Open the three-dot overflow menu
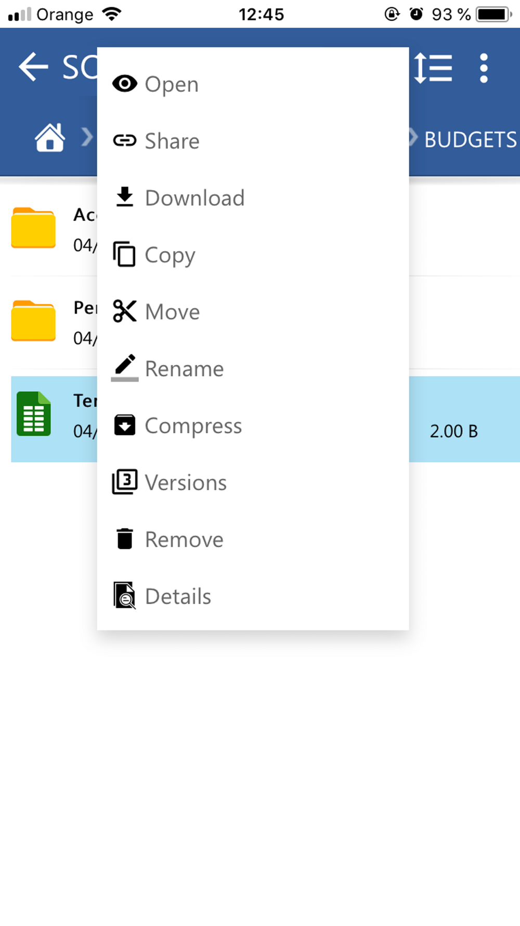This screenshot has width=520, height=926. (484, 68)
